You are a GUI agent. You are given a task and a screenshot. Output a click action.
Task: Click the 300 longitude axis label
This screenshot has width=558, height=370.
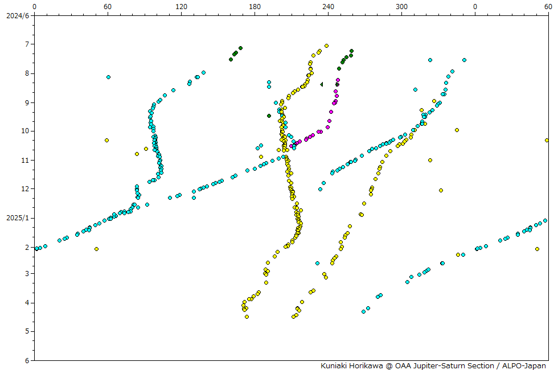[401, 7]
